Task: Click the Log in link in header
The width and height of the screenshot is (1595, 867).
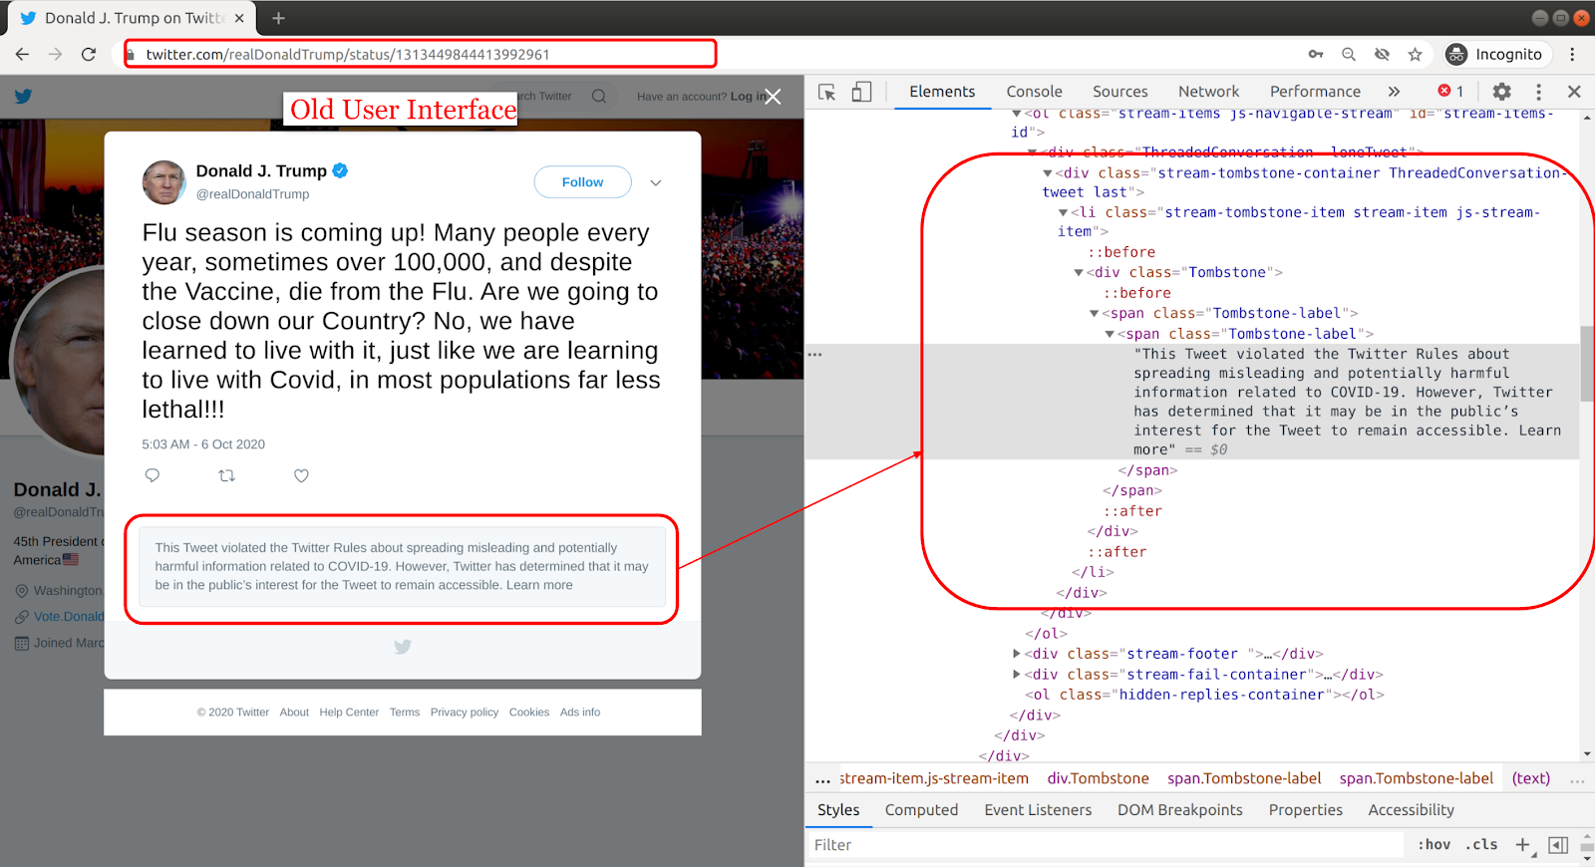Action: coord(746,97)
